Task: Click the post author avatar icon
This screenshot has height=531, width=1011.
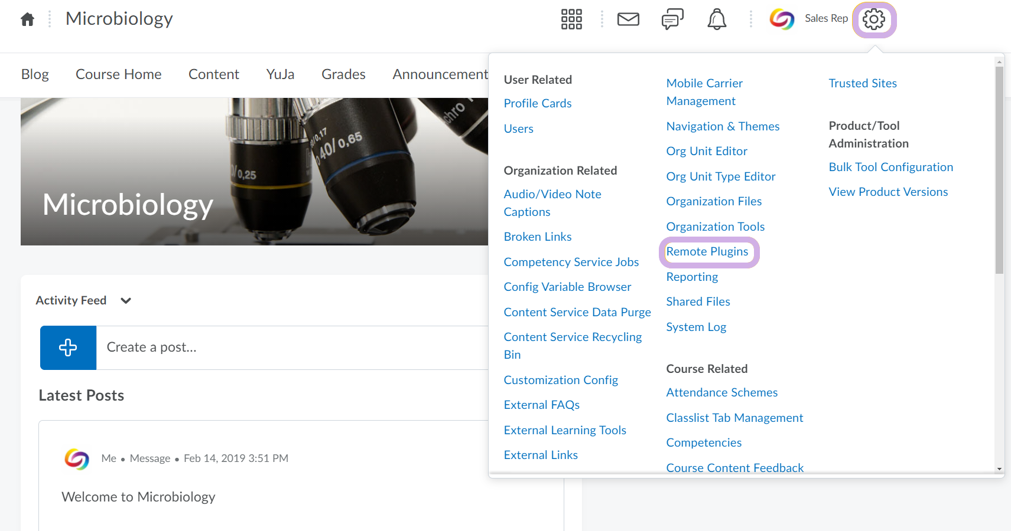Action: 77,458
